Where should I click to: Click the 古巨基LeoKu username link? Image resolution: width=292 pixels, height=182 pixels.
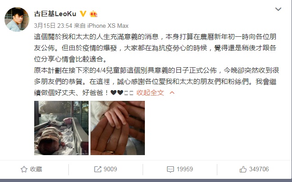[55, 14]
